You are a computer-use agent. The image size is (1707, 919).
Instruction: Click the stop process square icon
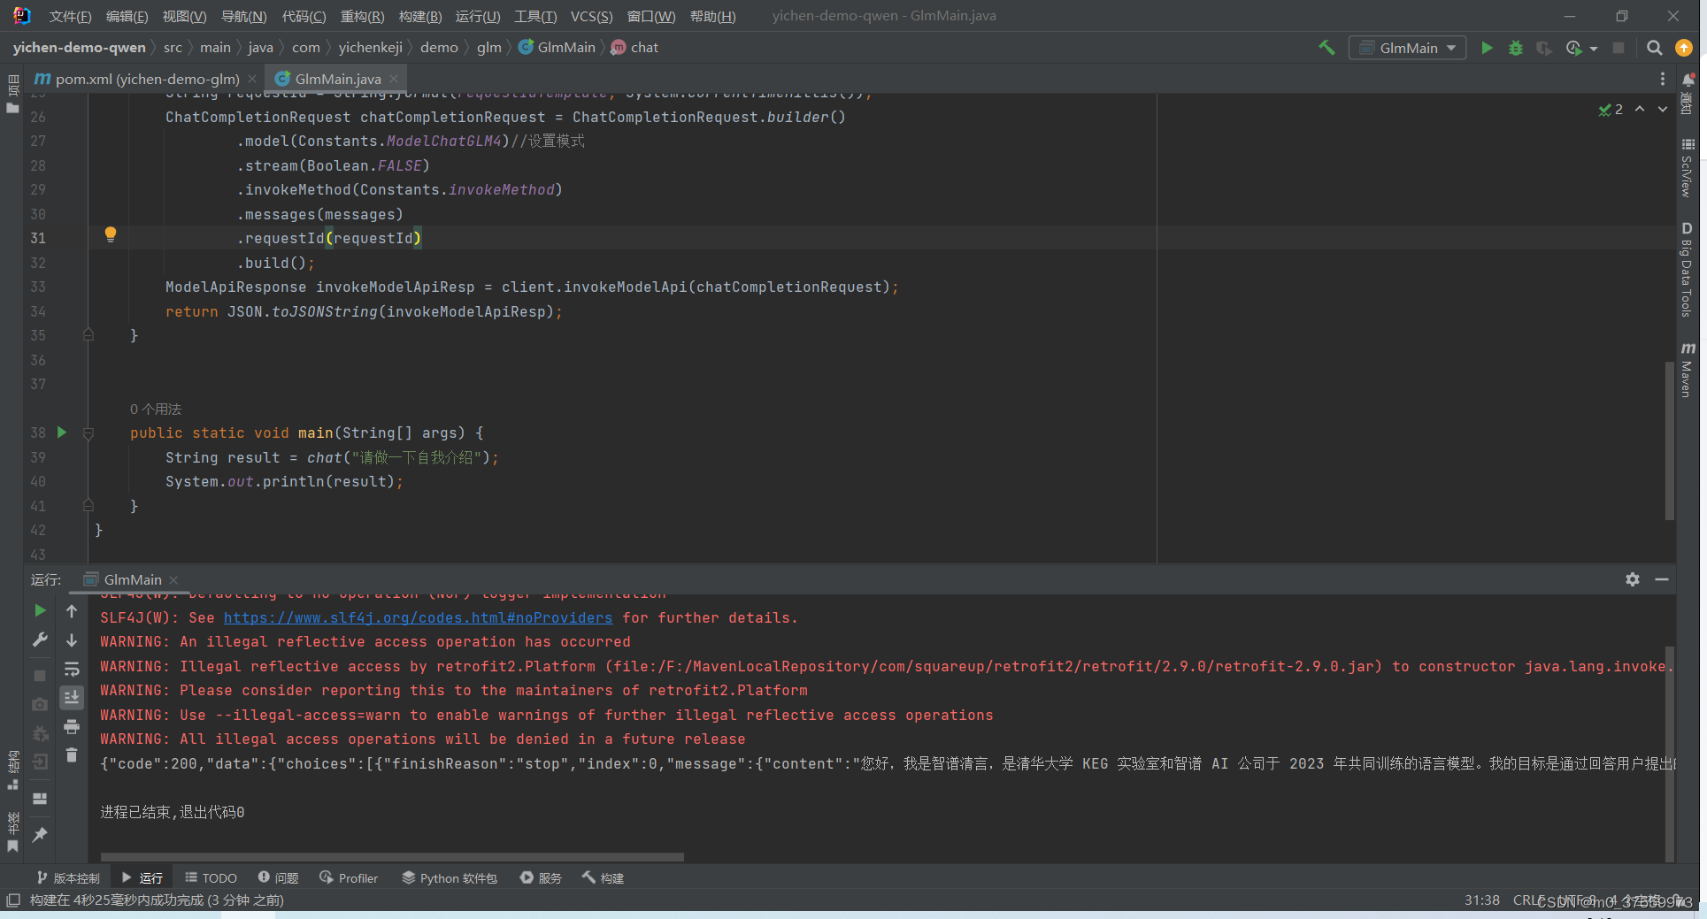pyautogui.click(x=1619, y=48)
